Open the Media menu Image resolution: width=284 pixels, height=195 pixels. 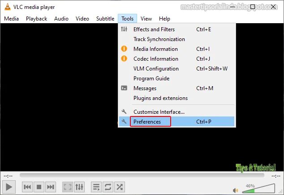point(11,19)
